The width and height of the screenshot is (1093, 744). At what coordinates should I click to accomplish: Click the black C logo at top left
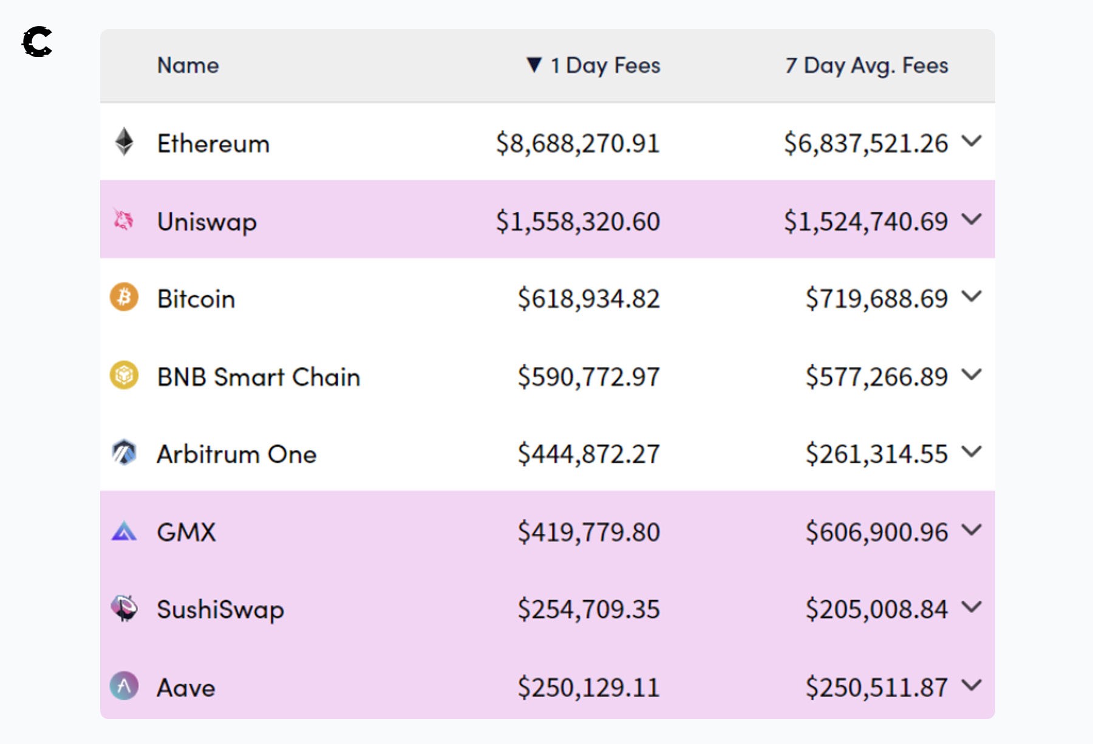tap(37, 42)
